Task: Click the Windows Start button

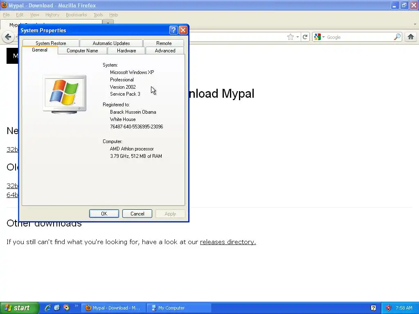Action: 20,308
